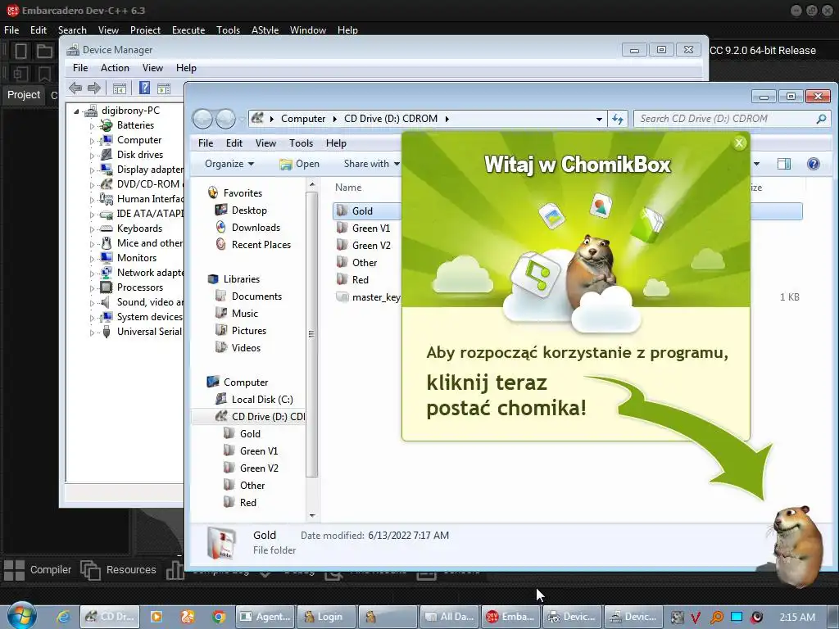Open Explorer's Tools menu
Image resolution: width=839 pixels, height=629 pixels.
click(x=301, y=143)
